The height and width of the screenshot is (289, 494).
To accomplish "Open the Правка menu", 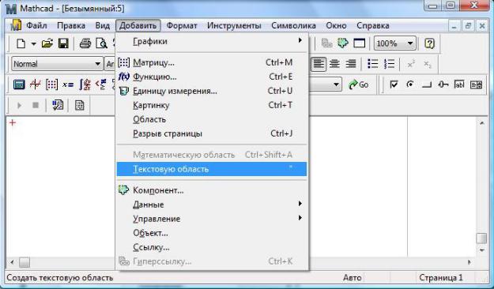I will 71,25.
